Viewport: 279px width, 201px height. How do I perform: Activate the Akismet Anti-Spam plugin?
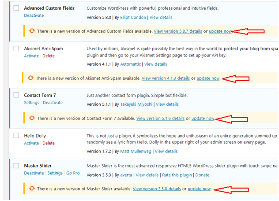31,56
